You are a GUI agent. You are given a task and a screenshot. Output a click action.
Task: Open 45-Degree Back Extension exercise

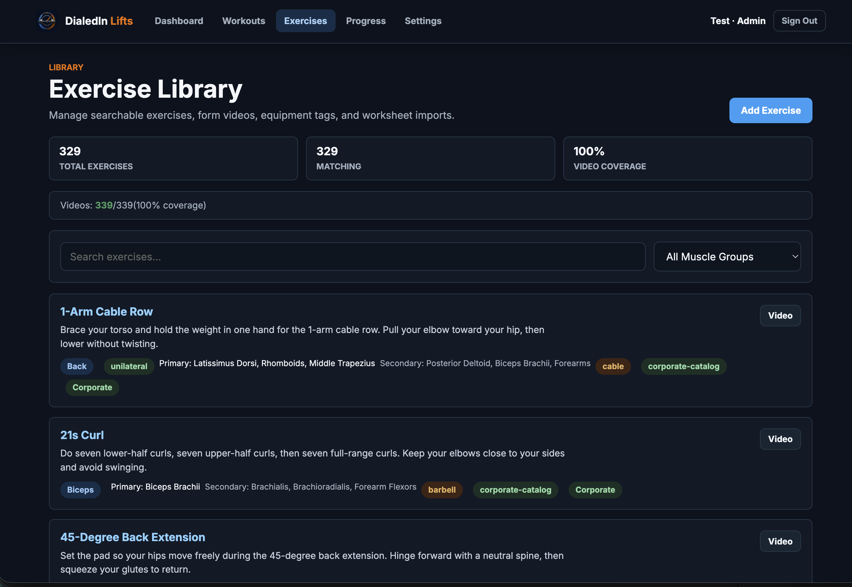coord(133,537)
